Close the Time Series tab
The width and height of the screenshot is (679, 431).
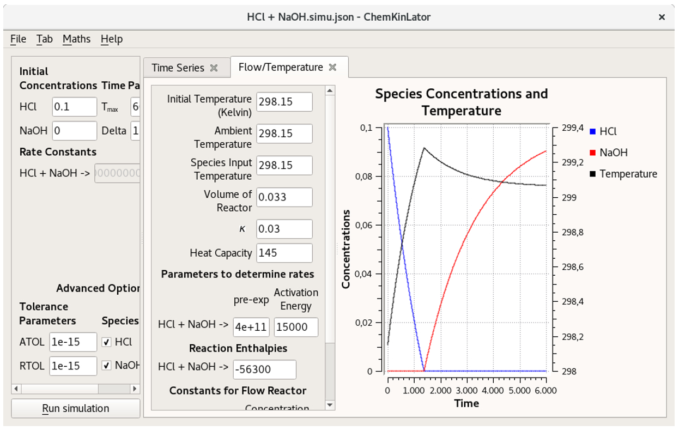[x=214, y=67]
